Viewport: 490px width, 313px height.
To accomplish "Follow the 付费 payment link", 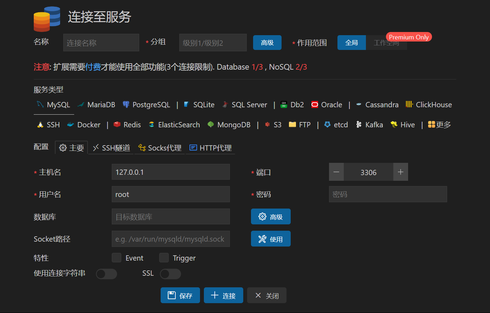I will (x=93, y=67).
